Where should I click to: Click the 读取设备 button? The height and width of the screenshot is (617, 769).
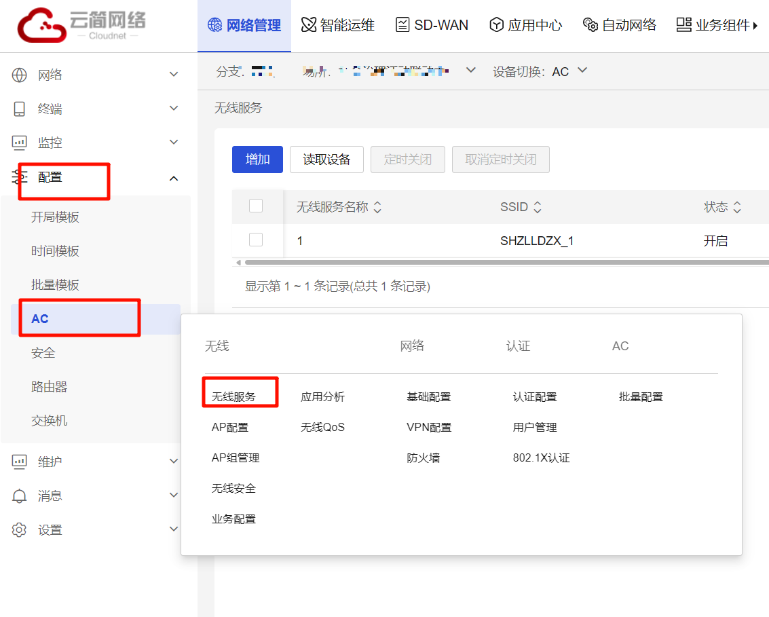[326, 160]
